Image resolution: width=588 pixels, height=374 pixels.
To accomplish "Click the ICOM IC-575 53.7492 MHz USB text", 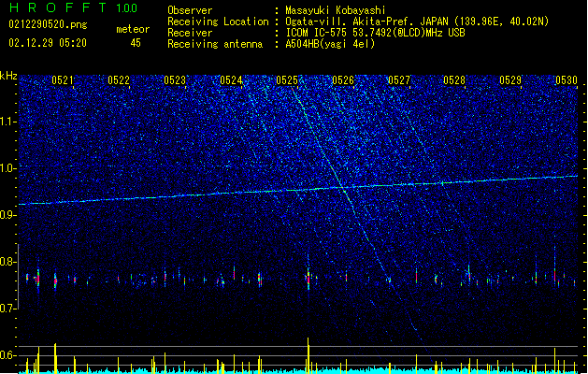I will point(375,33).
